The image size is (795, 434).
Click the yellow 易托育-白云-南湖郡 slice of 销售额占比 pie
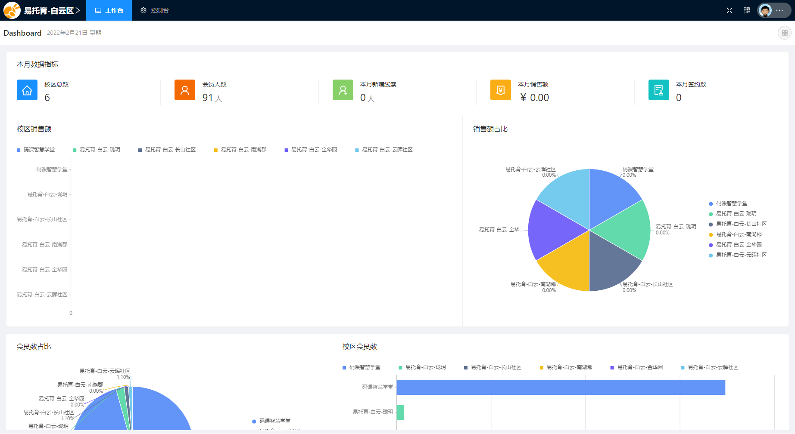click(568, 267)
